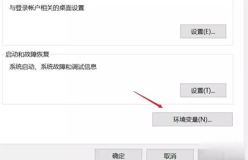Confirm changes with the 确定 button
This screenshot has height=160, width=248.
118,155
